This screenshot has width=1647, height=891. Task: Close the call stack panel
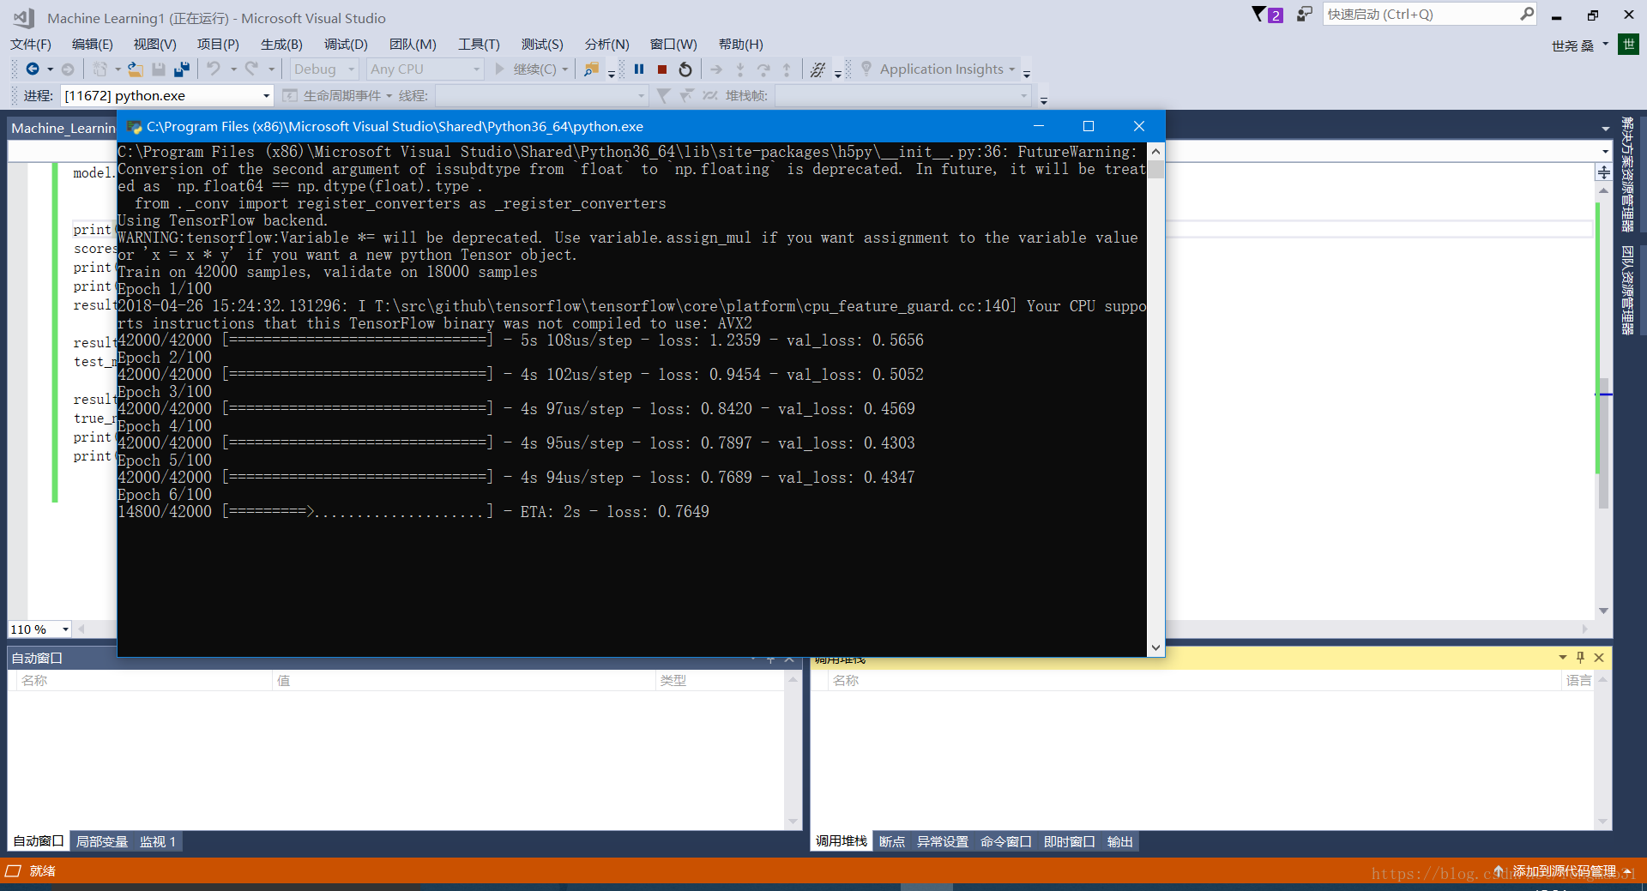coord(1599,658)
